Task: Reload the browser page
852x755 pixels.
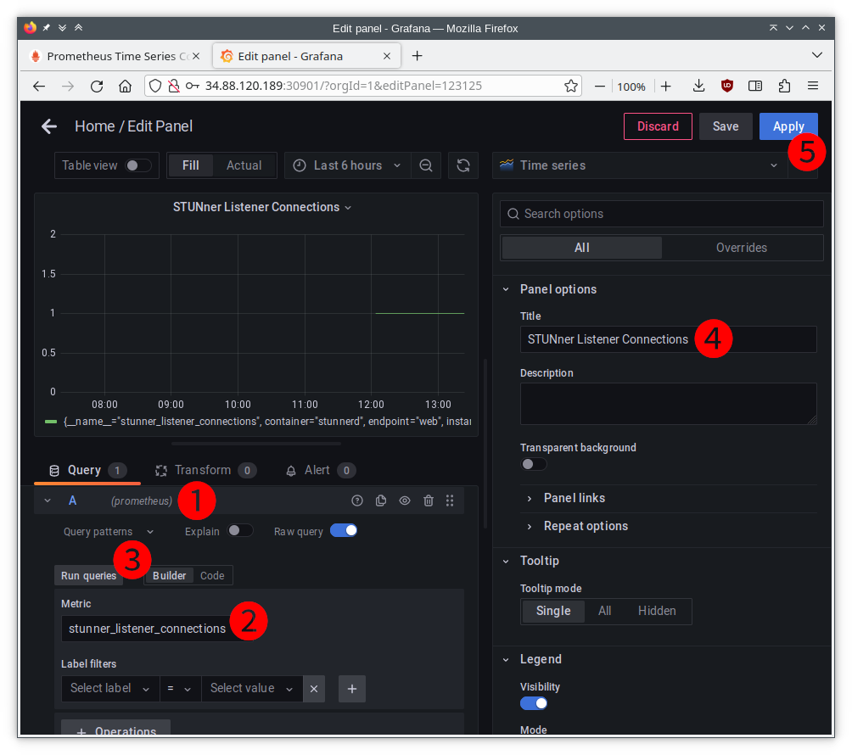Action: point(97,86)
